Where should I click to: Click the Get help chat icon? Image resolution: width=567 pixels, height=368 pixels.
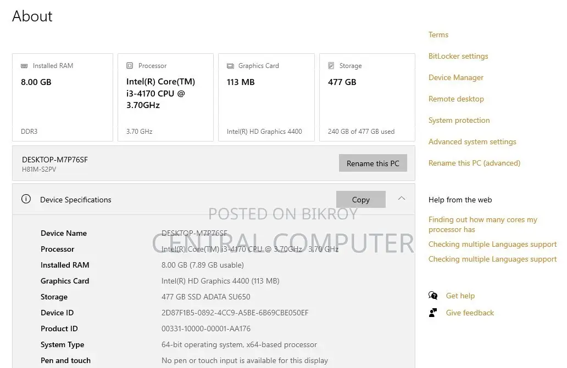(433, 296)
